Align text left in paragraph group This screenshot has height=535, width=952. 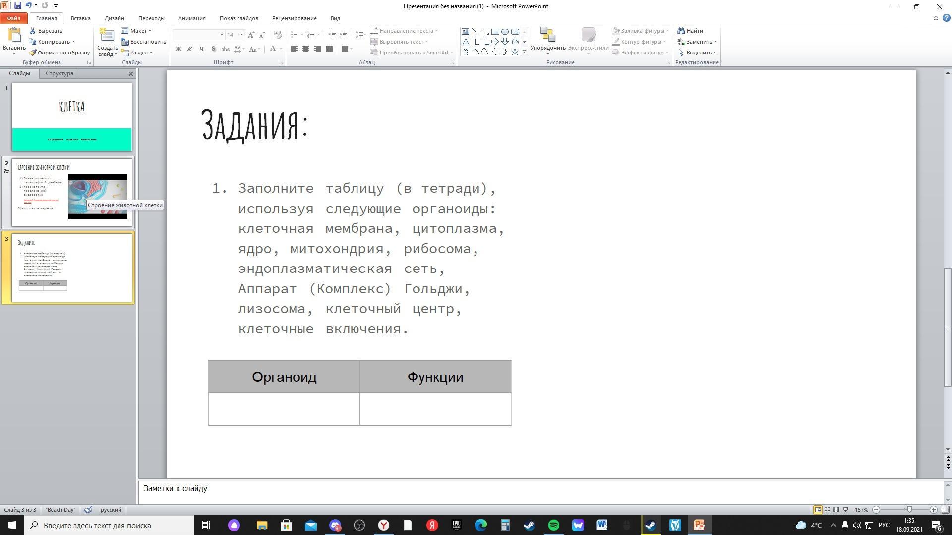click(x=295, y=49)
